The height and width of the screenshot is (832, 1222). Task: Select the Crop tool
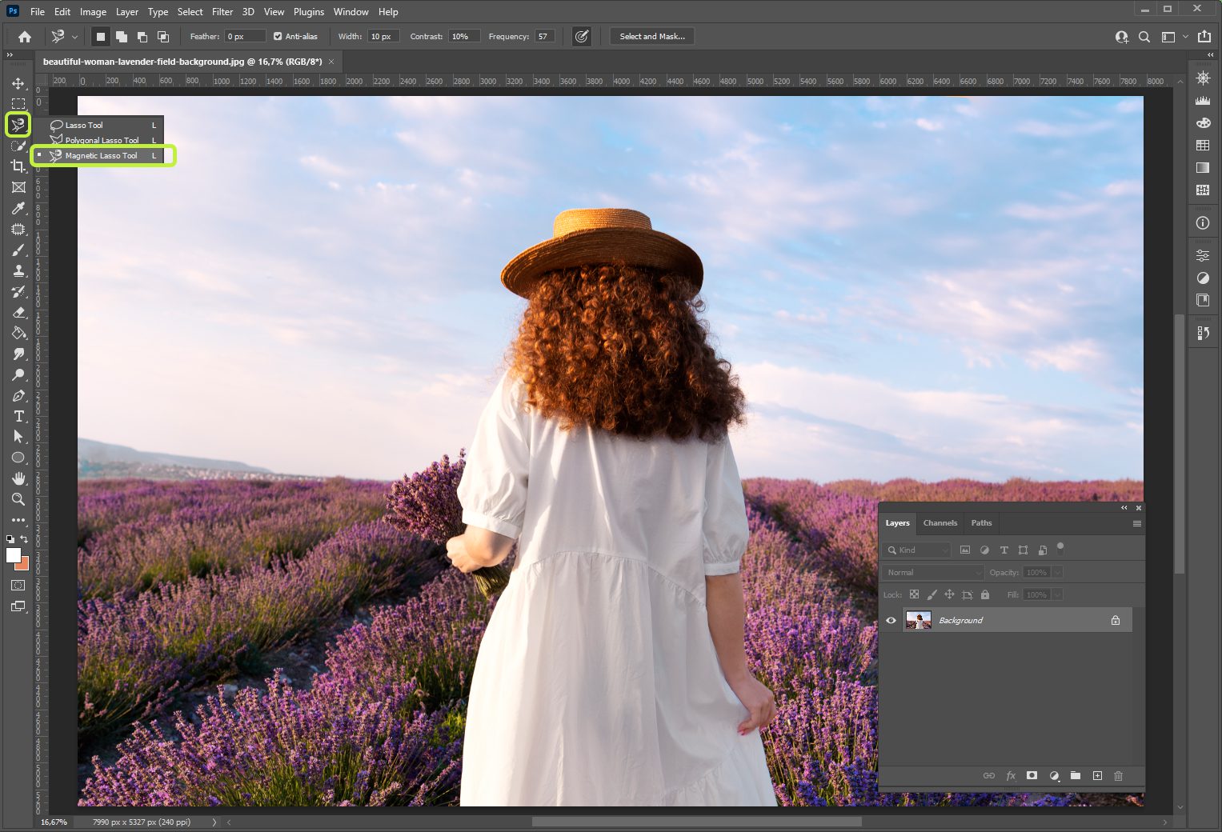[18, 166]
